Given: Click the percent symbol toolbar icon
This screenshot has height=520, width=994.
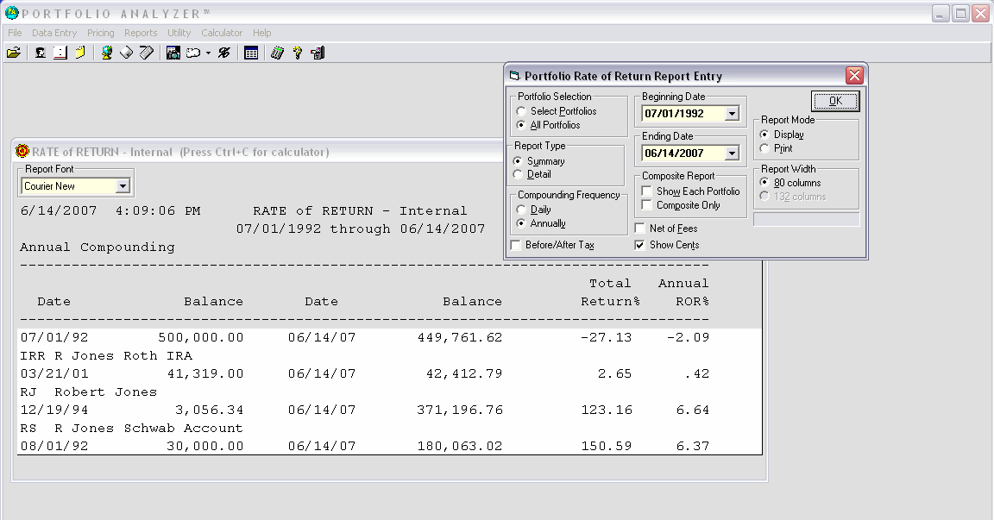Looking at the screenshot, I should 224,53.
